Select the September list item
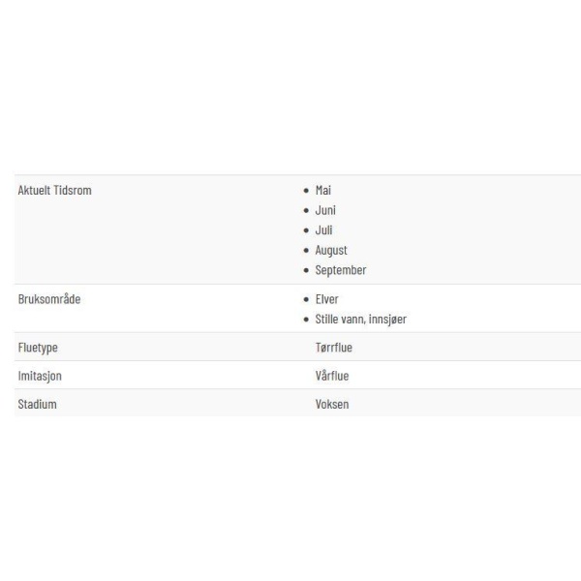The image size is (581, 581). [341, 270]
